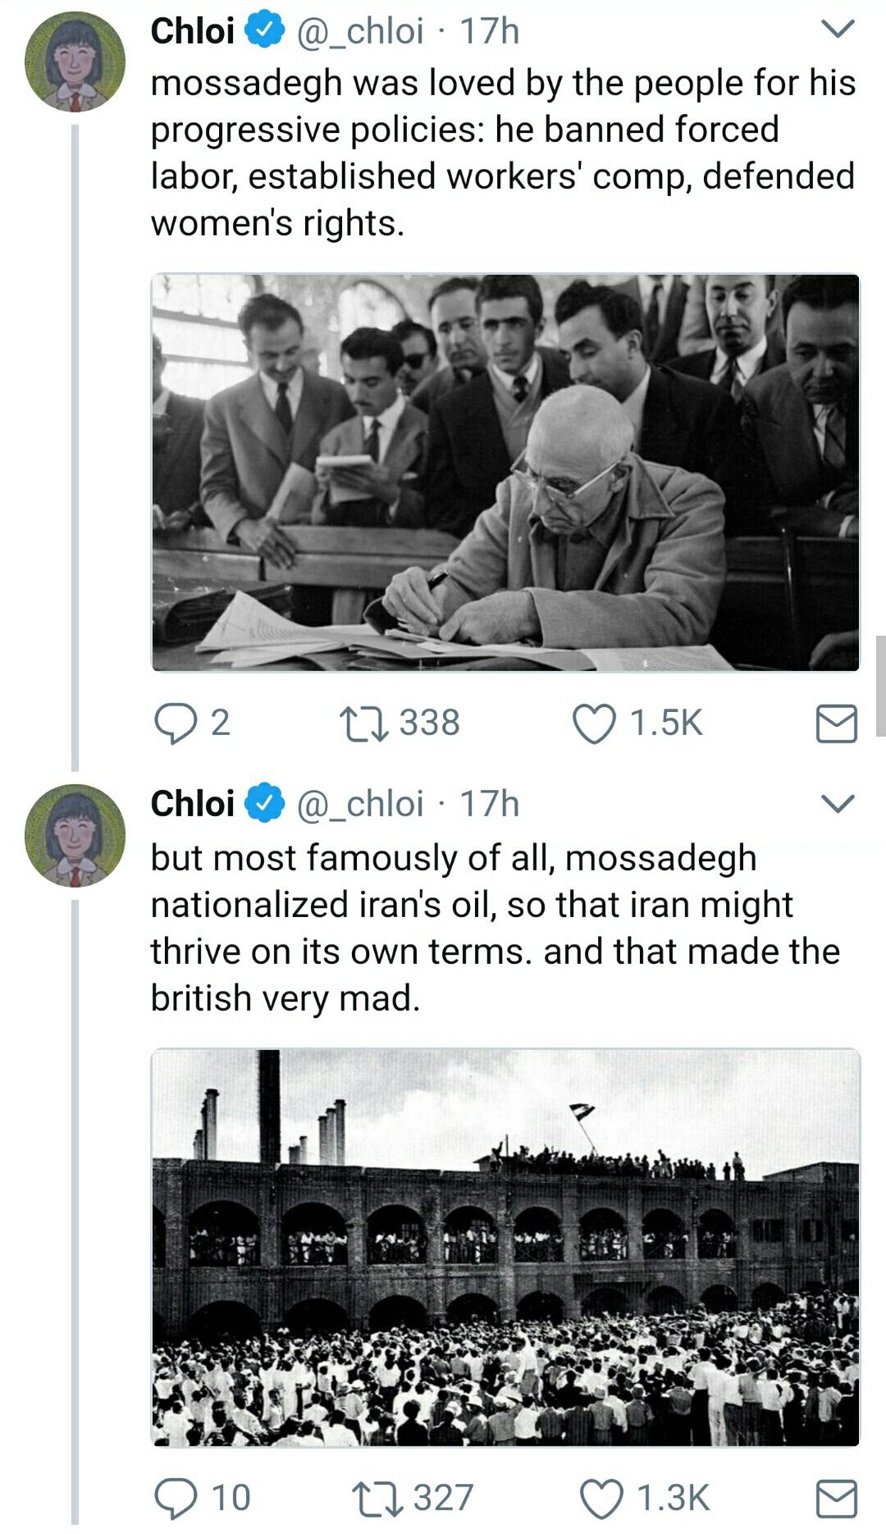Image resolution: width=886 pixels, height=1534 pixels.
Task: Share first tweet via direct message
Action: 836,724
